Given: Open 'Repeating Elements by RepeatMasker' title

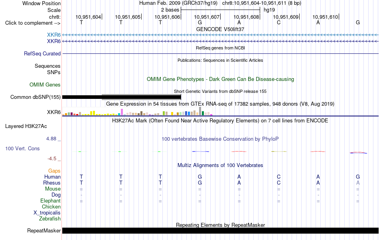Looking at the screenshot, I should point(220,225).
